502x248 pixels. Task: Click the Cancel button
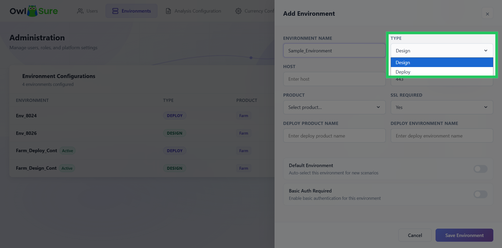[415, 235]
